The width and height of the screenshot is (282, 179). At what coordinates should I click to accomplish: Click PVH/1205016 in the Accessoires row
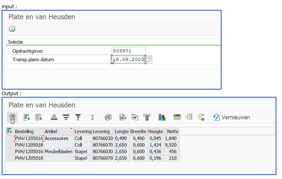tap(29, 138)
